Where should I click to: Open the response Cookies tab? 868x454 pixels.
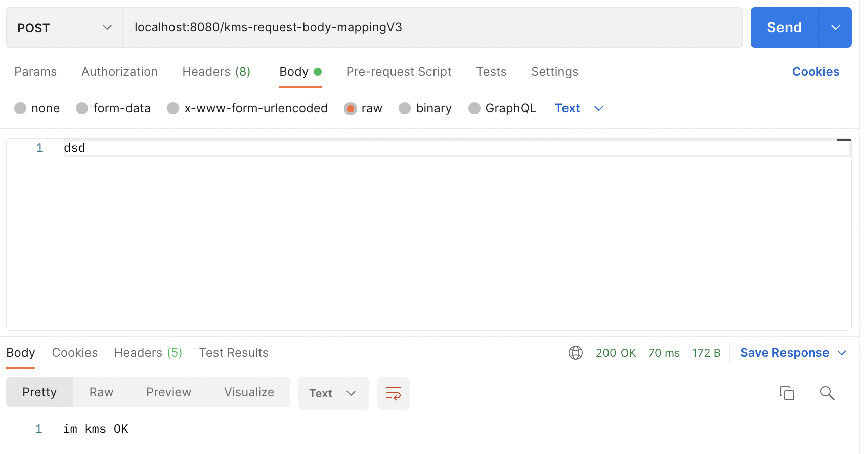[75, 353]
